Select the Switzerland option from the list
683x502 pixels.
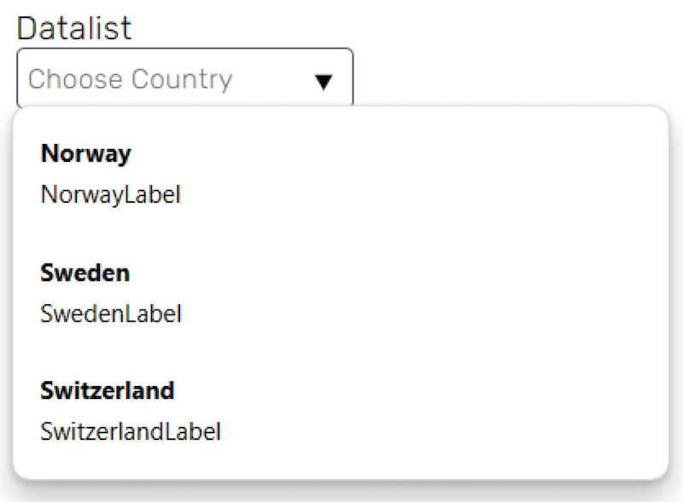pos(341,410)
